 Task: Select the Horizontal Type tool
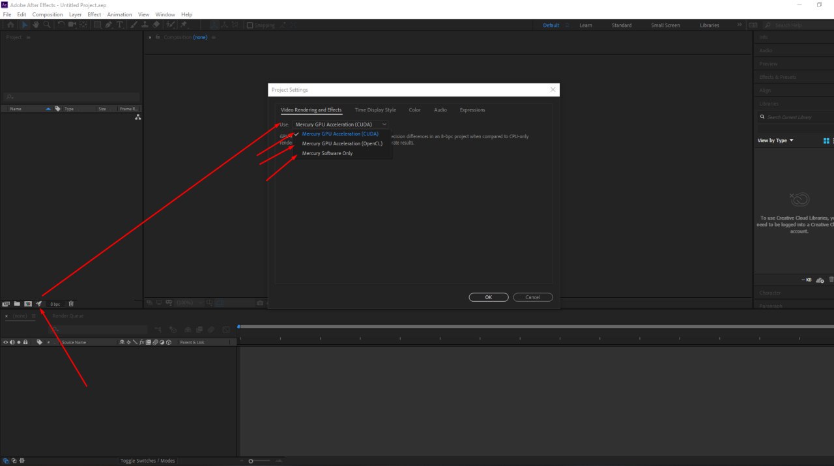click(x=120, y=25)
